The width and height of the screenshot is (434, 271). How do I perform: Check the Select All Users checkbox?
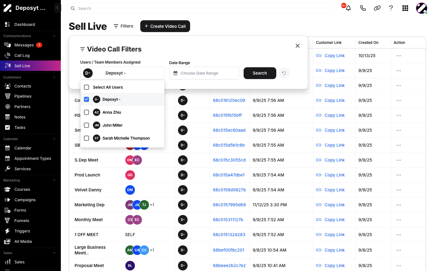pos(86,87)
